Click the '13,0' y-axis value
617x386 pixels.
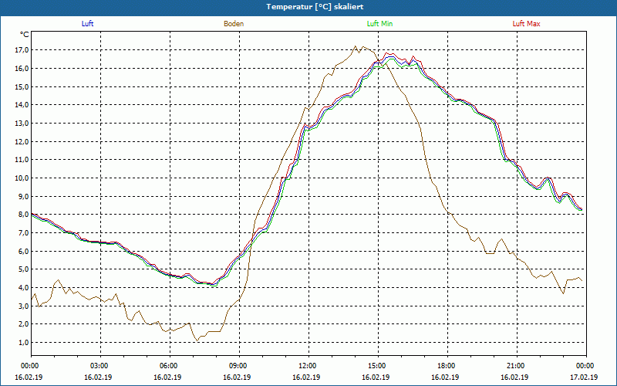[22, 124]
